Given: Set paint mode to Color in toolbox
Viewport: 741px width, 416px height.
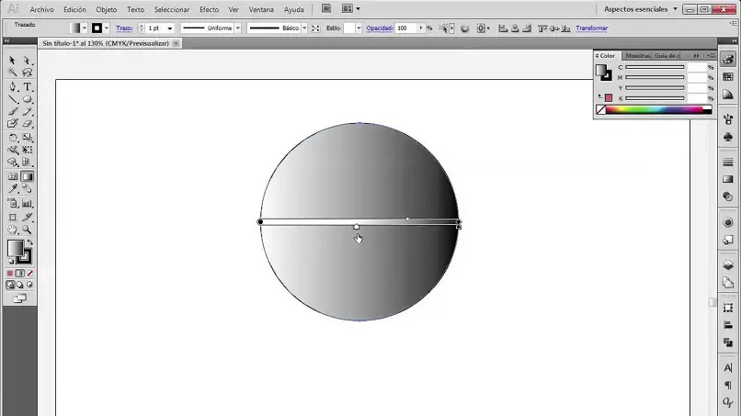Looking at the screenshot, I should [10, 274].
